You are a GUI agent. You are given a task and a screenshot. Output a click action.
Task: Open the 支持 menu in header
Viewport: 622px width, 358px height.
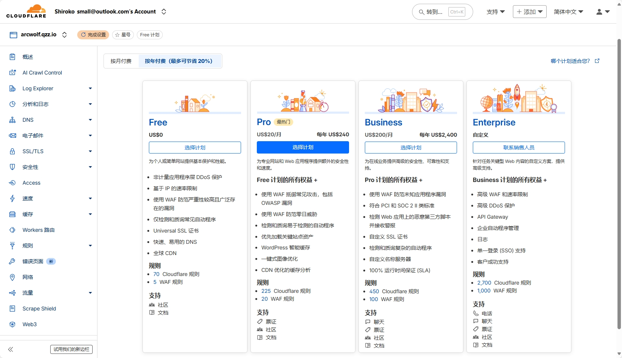pyautogui.click(x=495, y=12)
